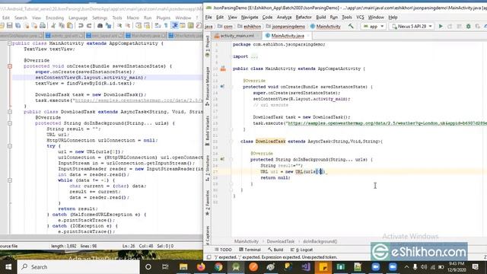Collapse try block fold in Notepad++
Image resolution: width=487 pixels, height=274 pixels.
tap(10, 146)
